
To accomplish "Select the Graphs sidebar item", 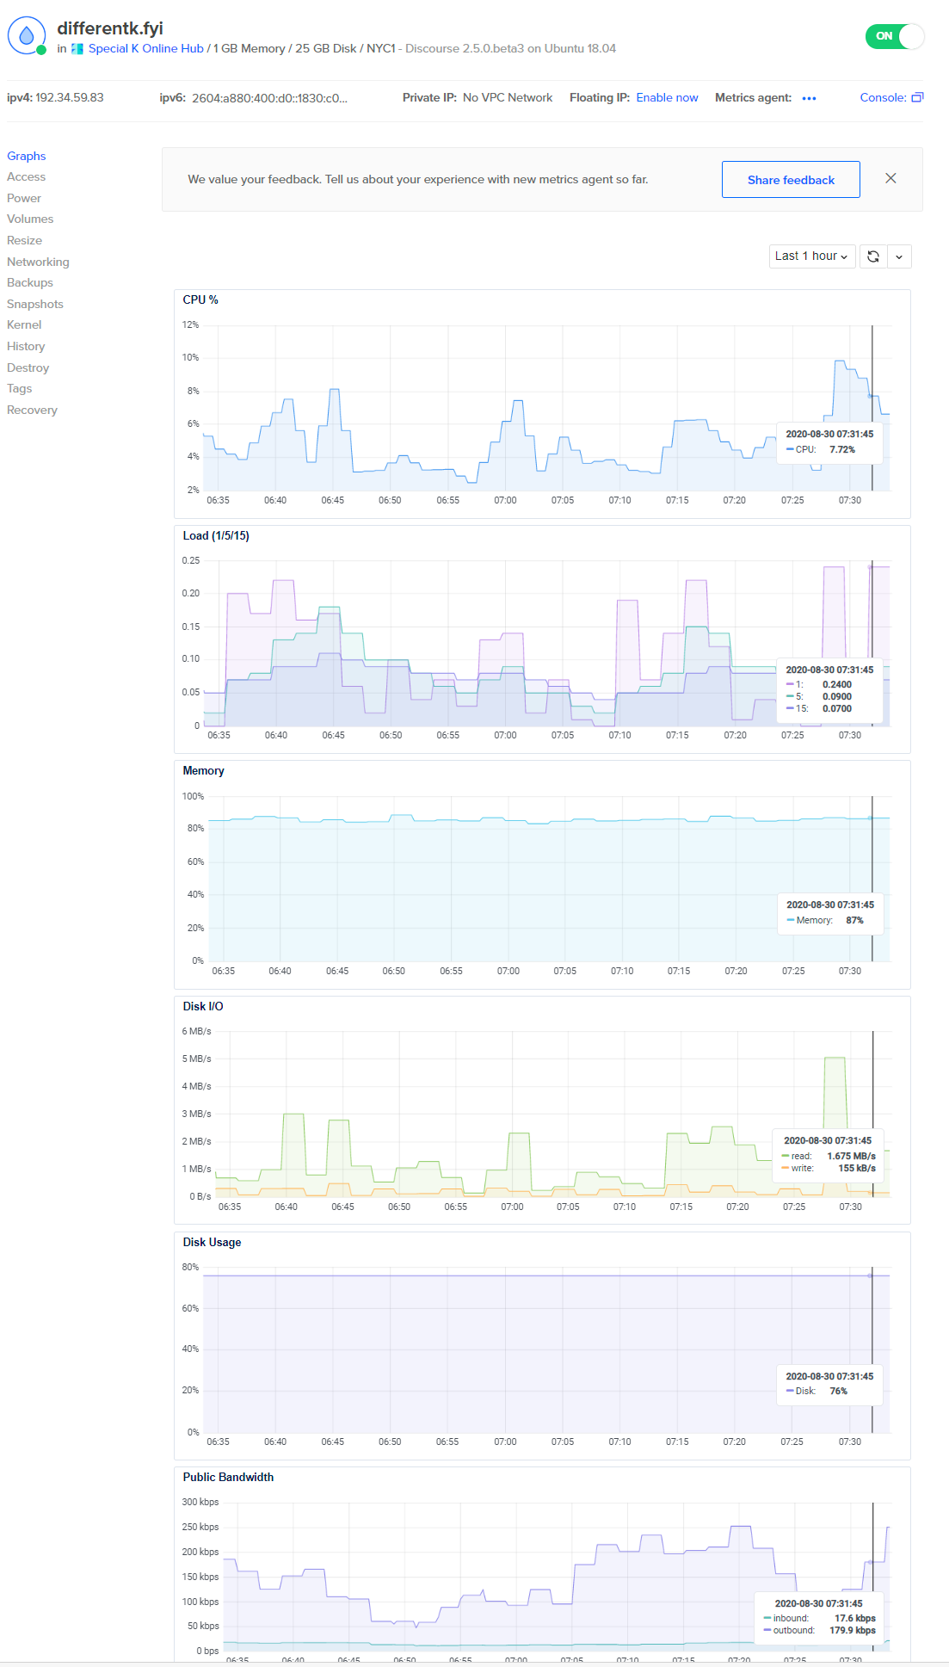I will click(x=27, y=156).
